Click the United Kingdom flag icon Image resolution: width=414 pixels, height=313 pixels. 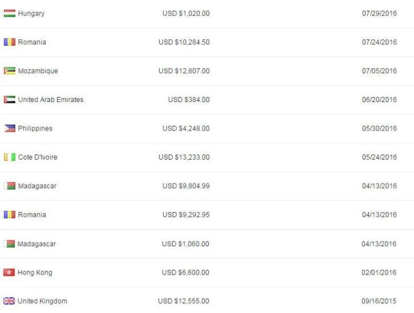pyautogui.click(x=9, y=300)
